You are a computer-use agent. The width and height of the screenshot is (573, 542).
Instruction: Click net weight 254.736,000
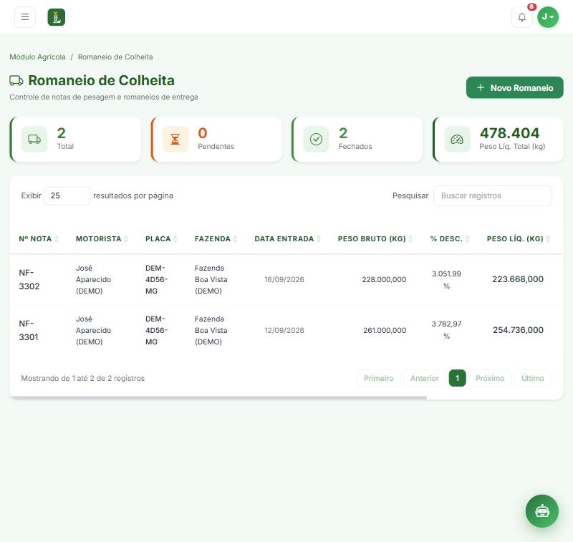[518, 330]
